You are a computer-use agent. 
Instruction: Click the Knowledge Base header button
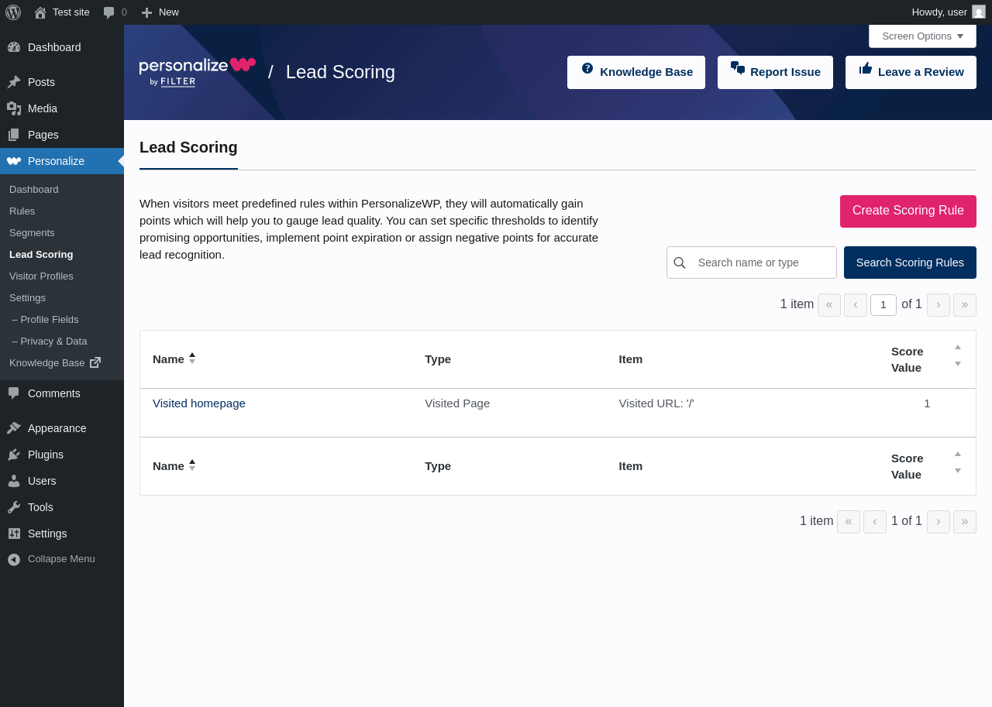tap(636, 72)
